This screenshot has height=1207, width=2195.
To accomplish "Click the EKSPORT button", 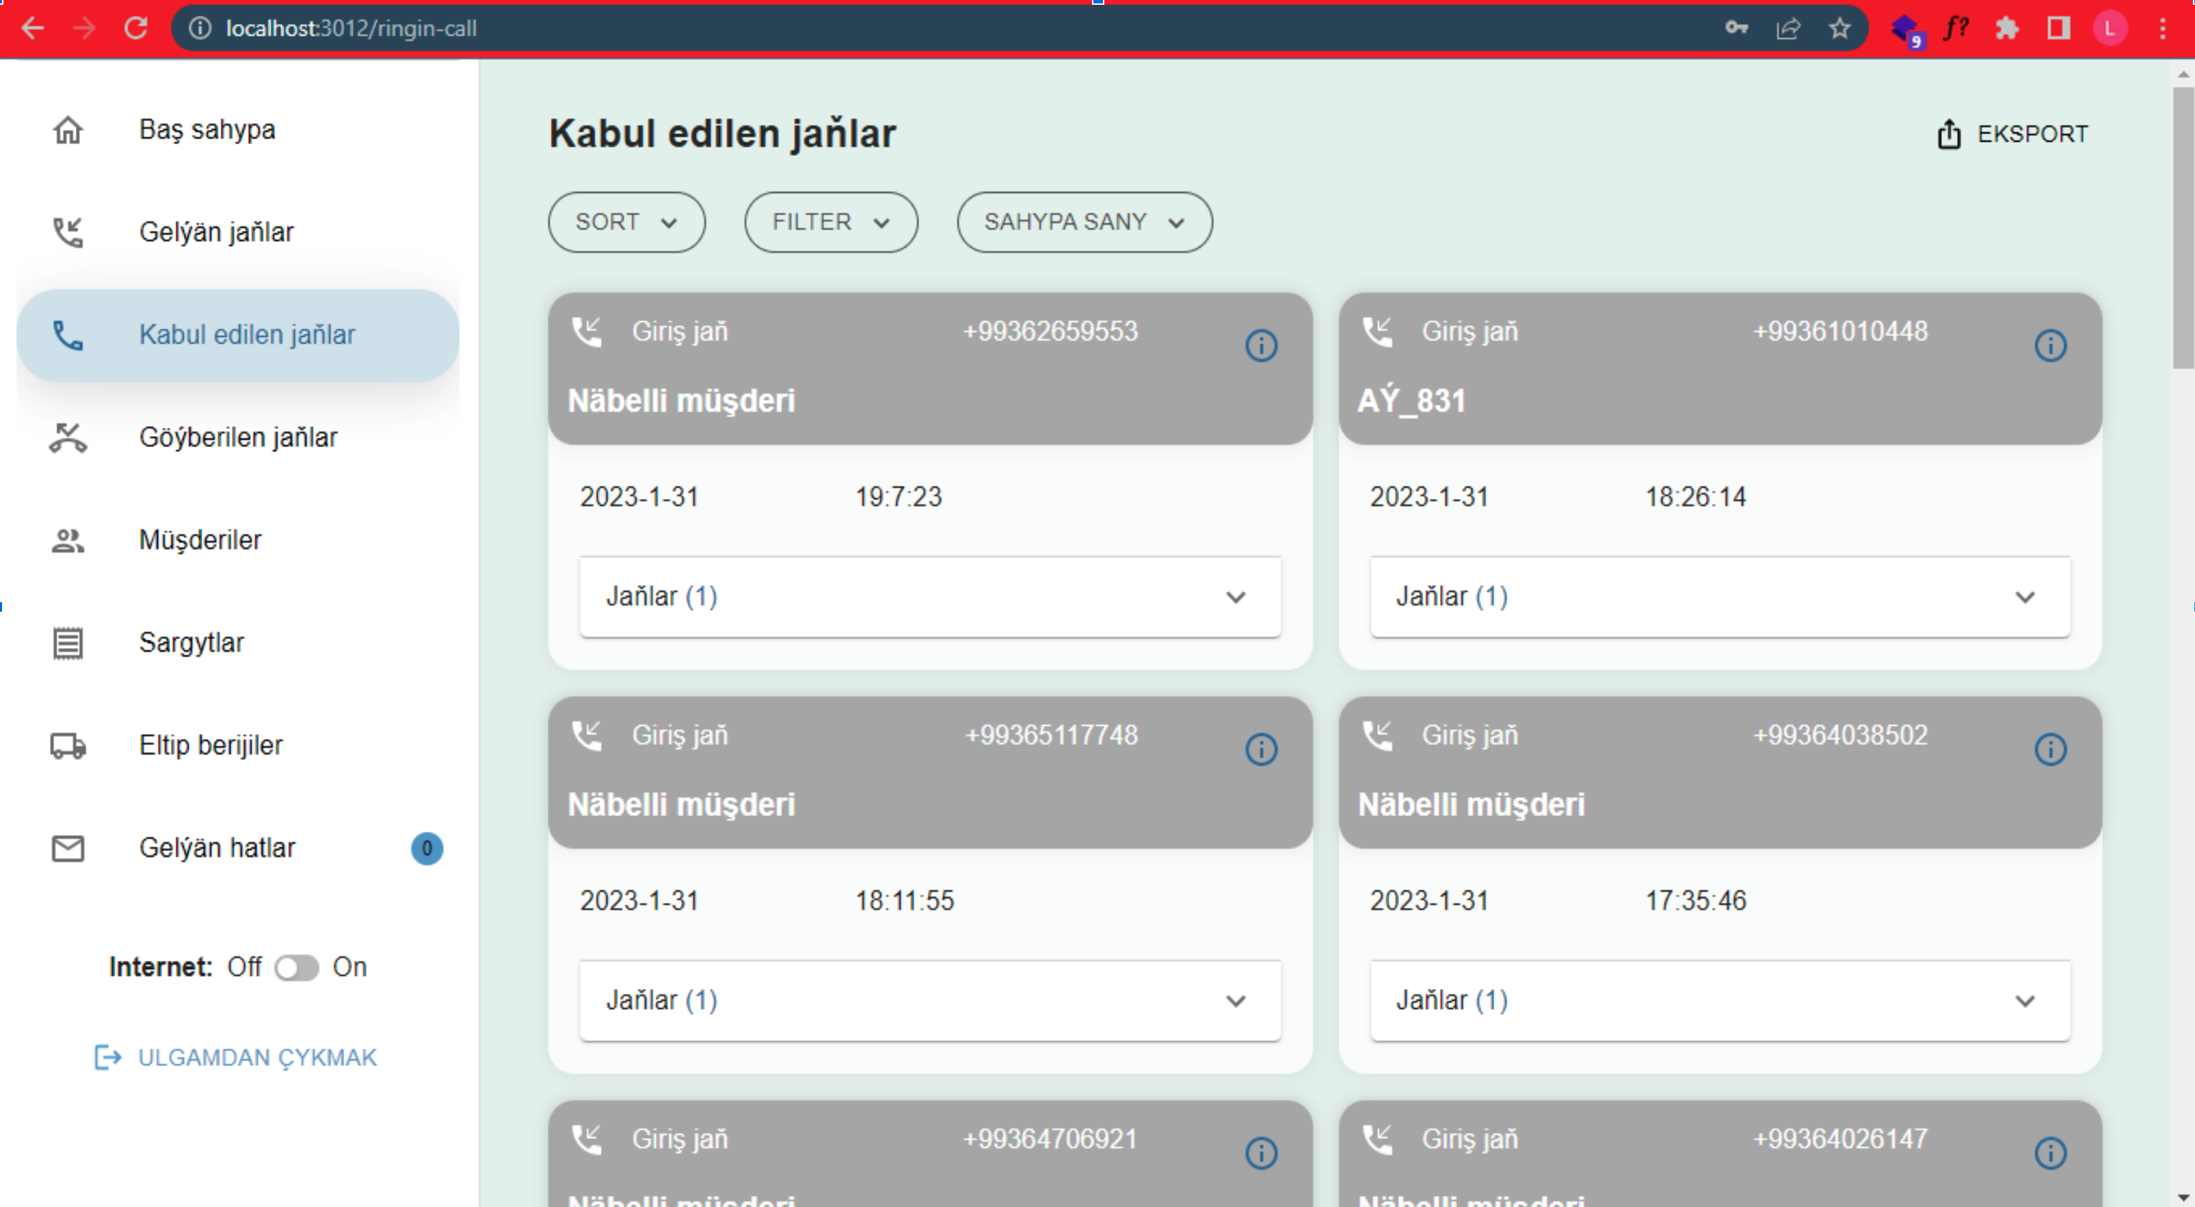I will point(2012,134).
